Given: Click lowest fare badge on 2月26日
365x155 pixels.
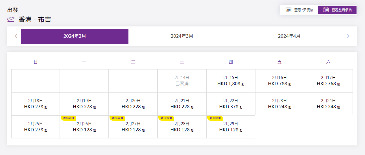Looking at the screenshot, I should 68,118.
